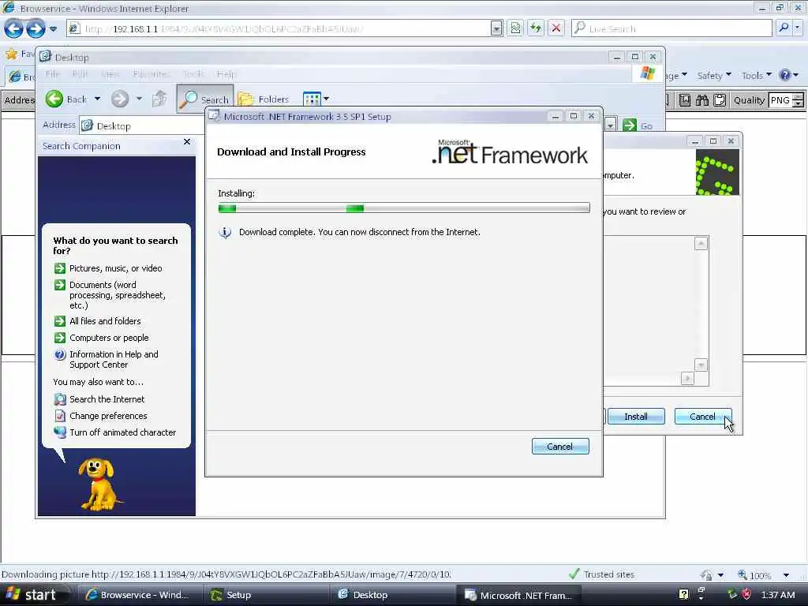Click the green network tray icon
Screen dimensions: 808x606
coord(731,595)
